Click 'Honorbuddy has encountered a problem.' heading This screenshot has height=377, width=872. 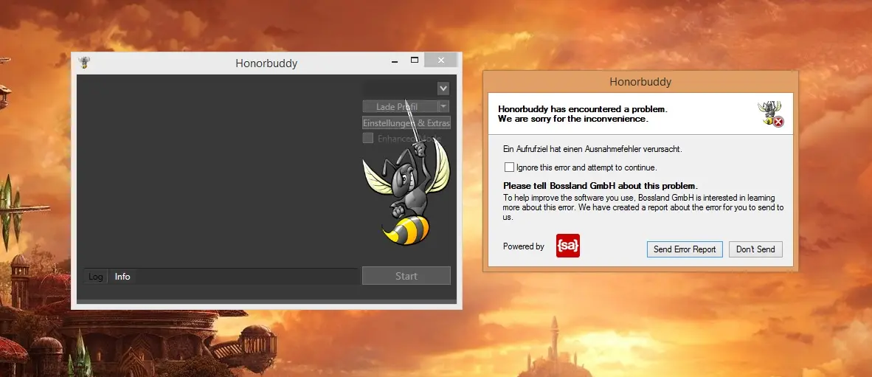pos(582,109)
